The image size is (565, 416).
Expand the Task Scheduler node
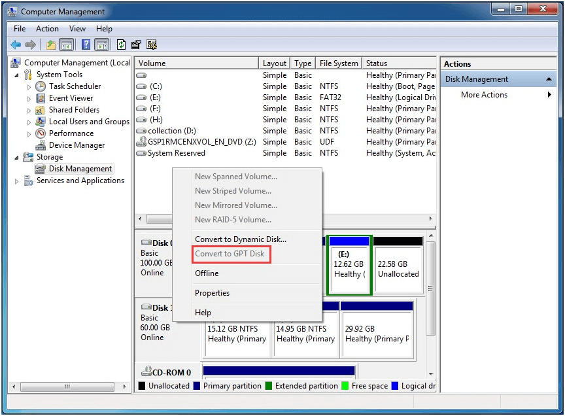click(x=29, y=87)
